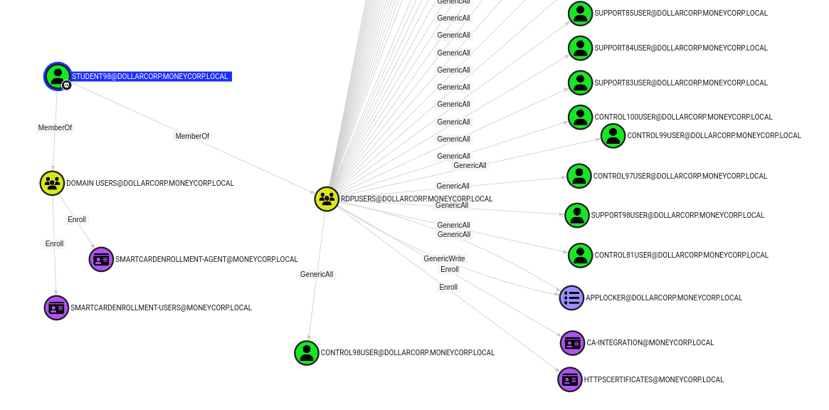The width and height of the screenshot is (829, 410).
Task: Select the SmartcardEnrollment-Users certificate template node
Action: coord(56,308)
